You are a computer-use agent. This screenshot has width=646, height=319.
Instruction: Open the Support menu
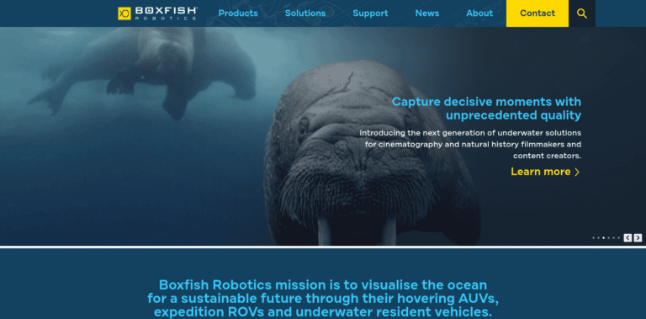(x=370, y=13)
